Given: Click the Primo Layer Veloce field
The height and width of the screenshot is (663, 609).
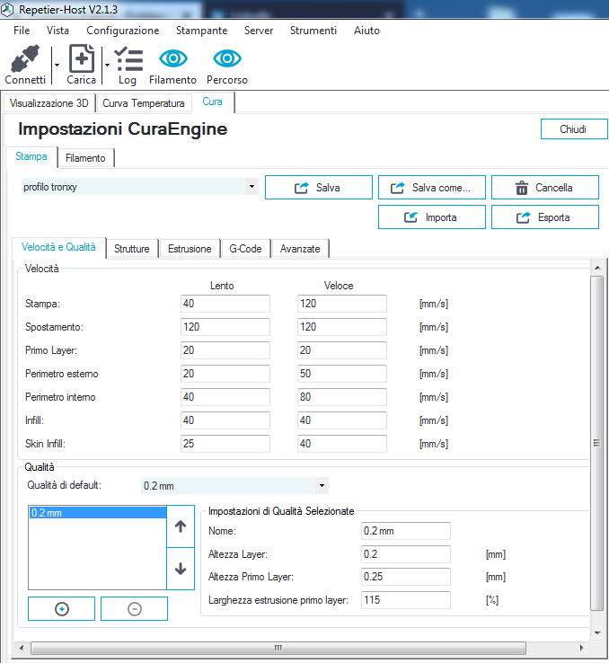Looking at the screenshot, I should [x=342, y=350].
